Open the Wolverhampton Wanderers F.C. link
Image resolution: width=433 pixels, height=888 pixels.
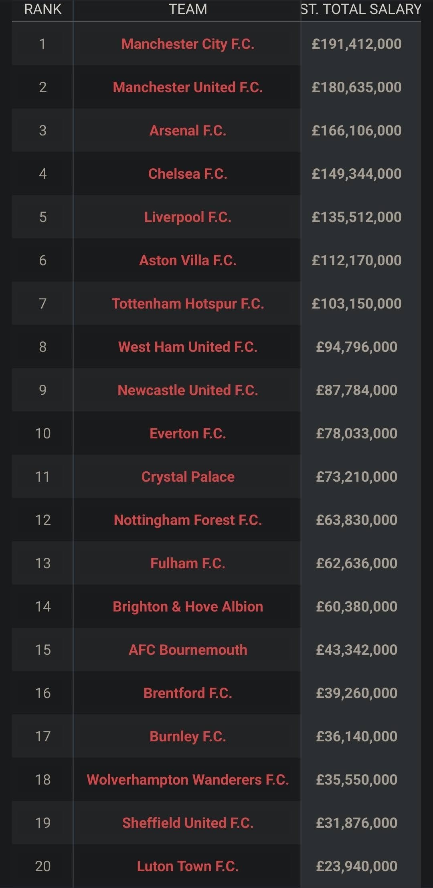click(x=188, y=780)
